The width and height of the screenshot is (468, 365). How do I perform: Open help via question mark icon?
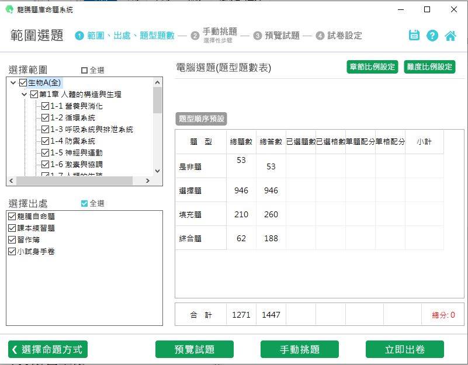[432, 36]
